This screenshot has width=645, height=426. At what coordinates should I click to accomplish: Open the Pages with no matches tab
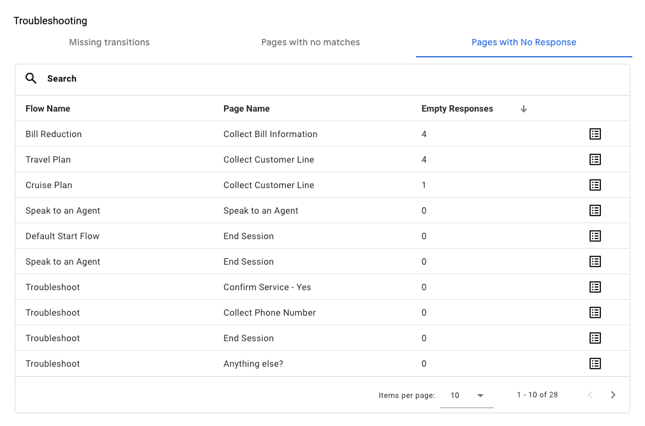point(310,42)
